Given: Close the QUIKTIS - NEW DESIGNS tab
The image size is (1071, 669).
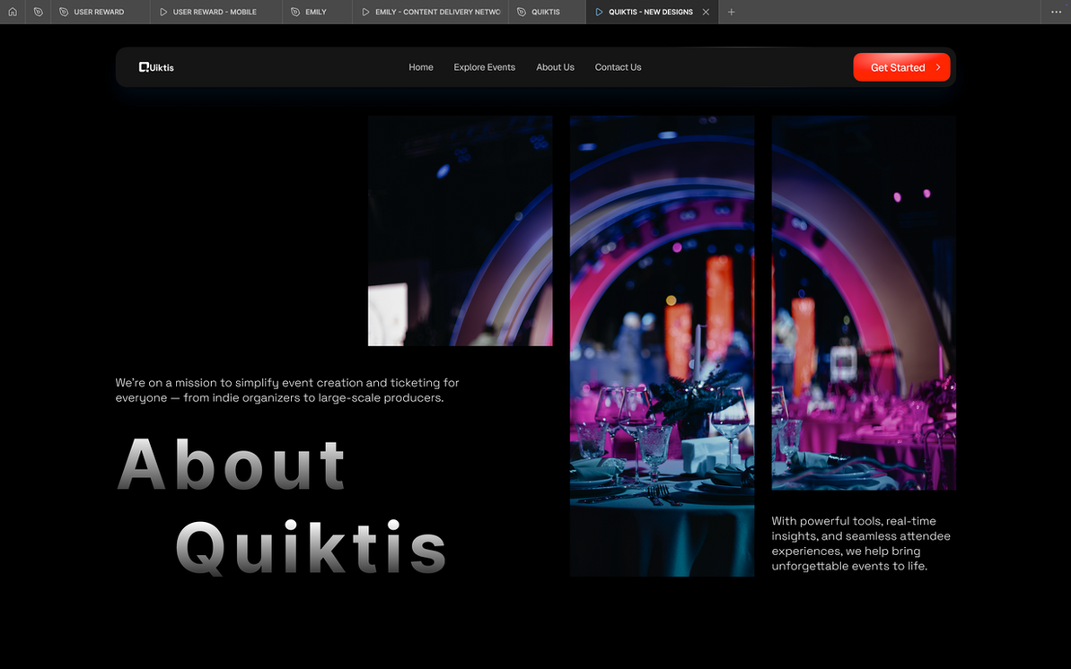Looking at the screenshot, I should coord(706,12).
